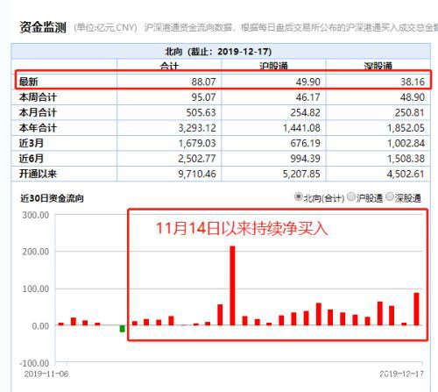Click the last red bar for 2019-12-17
Image resolution: width=438 pixels, height=392 pixels.
(x=416, y=309)
